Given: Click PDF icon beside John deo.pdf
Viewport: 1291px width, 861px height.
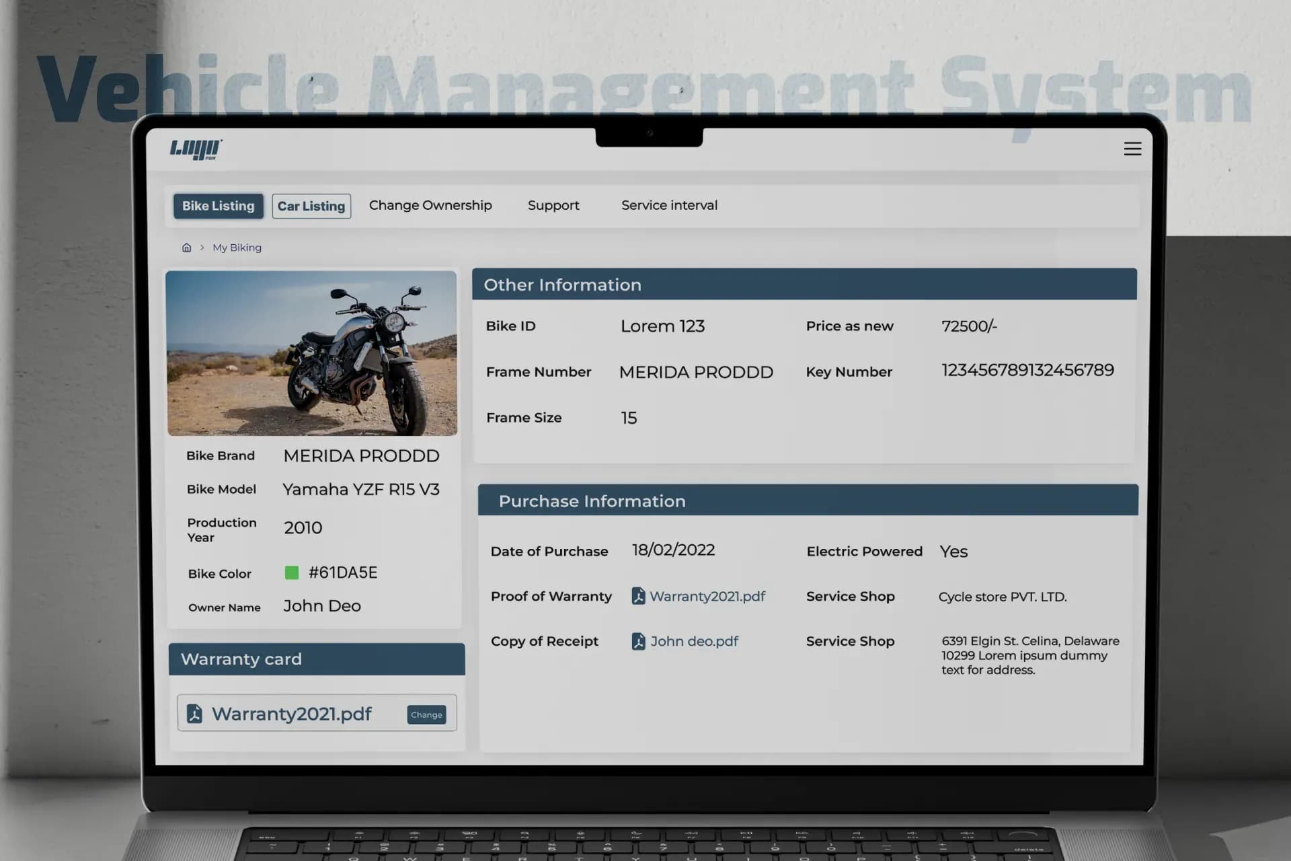Looking at the screenshot, I should pyautogui.click(x=638, y=641).
